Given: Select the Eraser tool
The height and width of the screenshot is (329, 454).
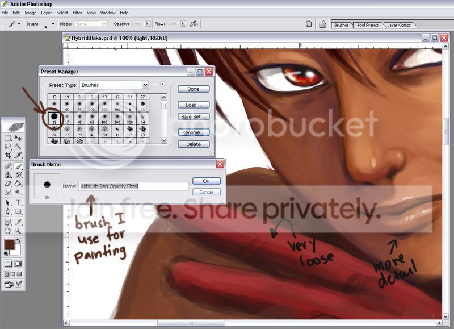Looking at the screenshot, I should (x=8, y=184).
